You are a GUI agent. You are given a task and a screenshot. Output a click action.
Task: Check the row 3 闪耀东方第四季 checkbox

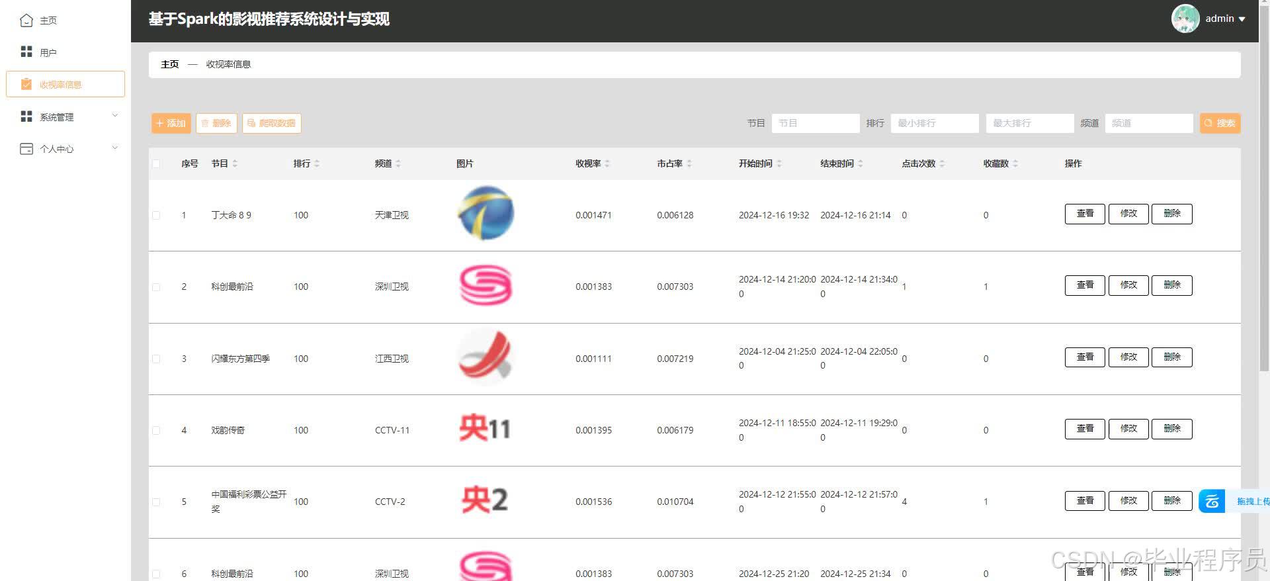pyautogui.click(x=156, y=359)
